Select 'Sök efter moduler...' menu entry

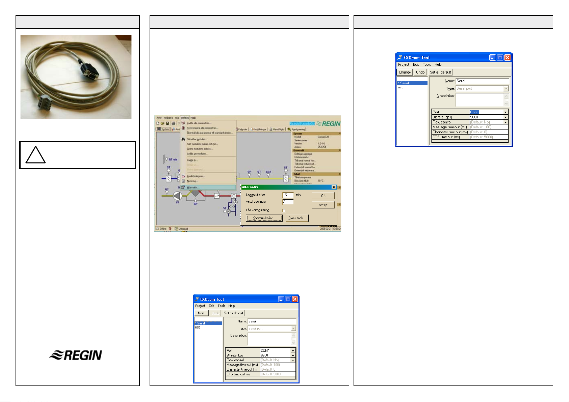208,139
